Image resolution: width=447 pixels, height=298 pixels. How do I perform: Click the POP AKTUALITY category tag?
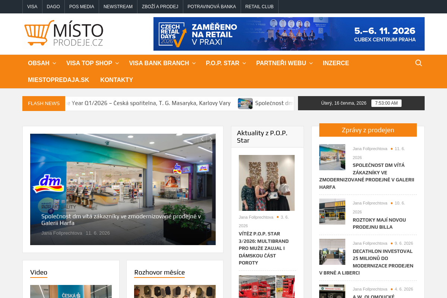pyautogui.click(x=58, y=207)
